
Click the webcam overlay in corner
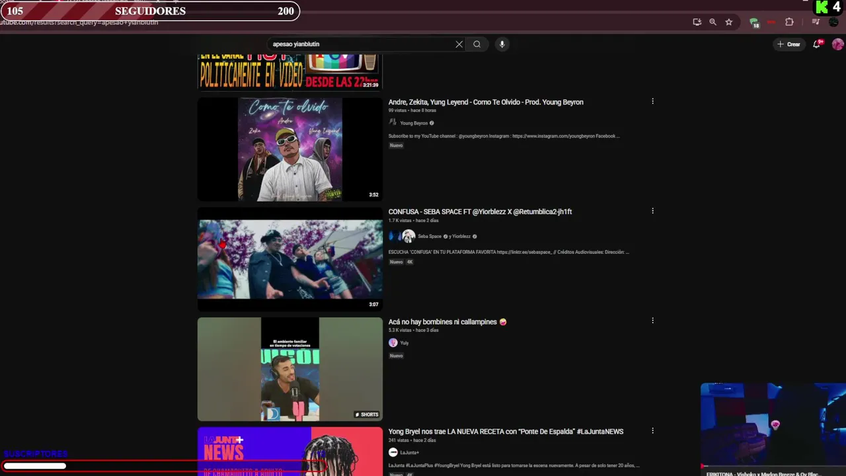[773, 426]
